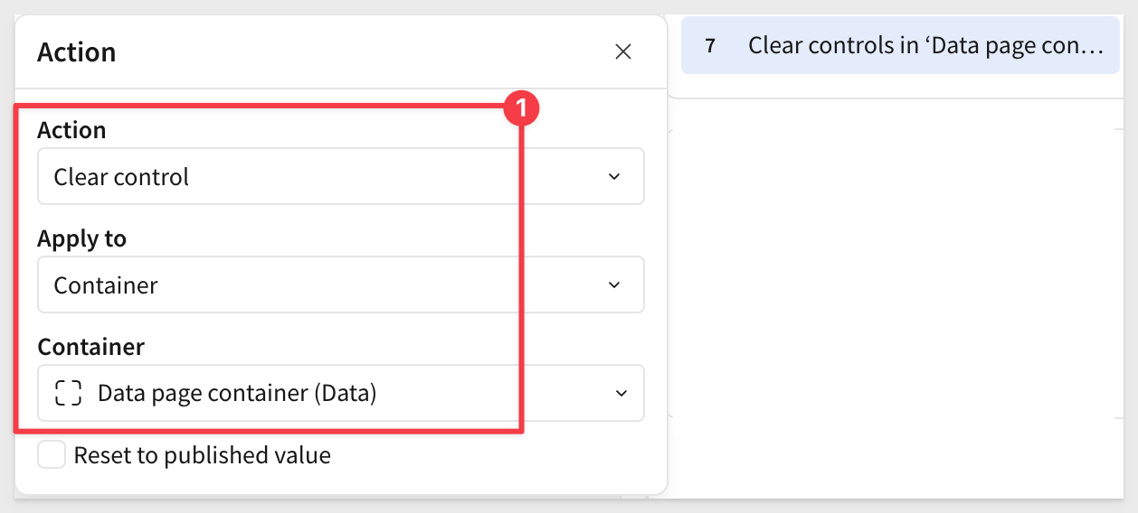Enable the Reset to published value checkbox
This screenshot has width=1138, height=513.
click(52, 455)
